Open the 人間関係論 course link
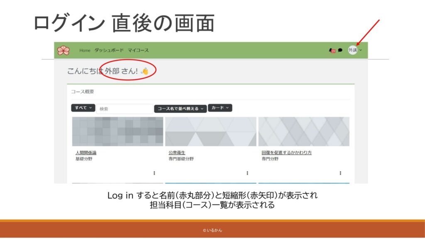425x239 pixels. click(x=86, y=153)
